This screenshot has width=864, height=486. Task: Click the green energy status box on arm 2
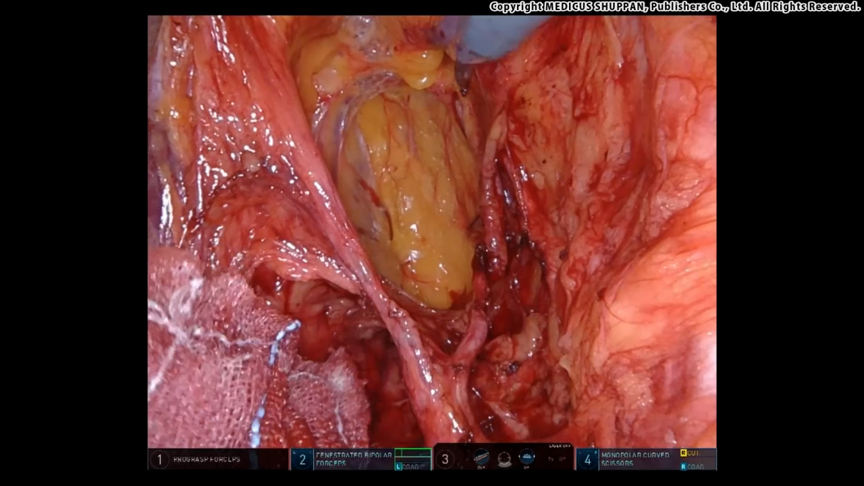pyautogui.click(x=412, y=454)
